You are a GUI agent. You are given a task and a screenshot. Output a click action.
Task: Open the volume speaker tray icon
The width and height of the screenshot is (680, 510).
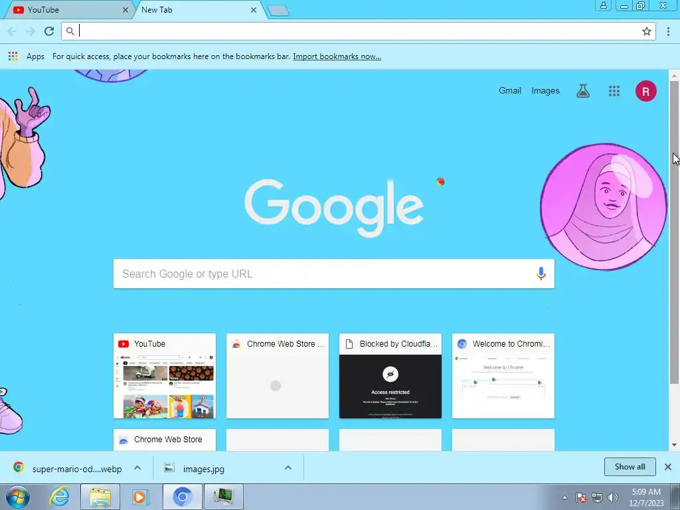613,497
